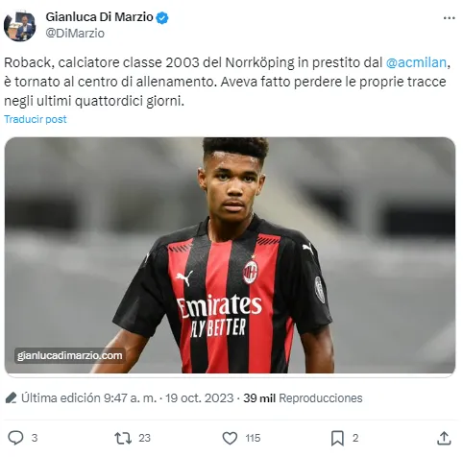Like the post with the heart icon
The width and height of the screenshot is (463, 457).
230,438
